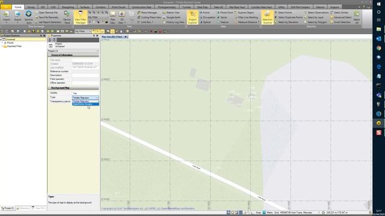The image size is (385, 216).
Task: Choose the Trimble Maps option in the list
Action: click(85, 101)
